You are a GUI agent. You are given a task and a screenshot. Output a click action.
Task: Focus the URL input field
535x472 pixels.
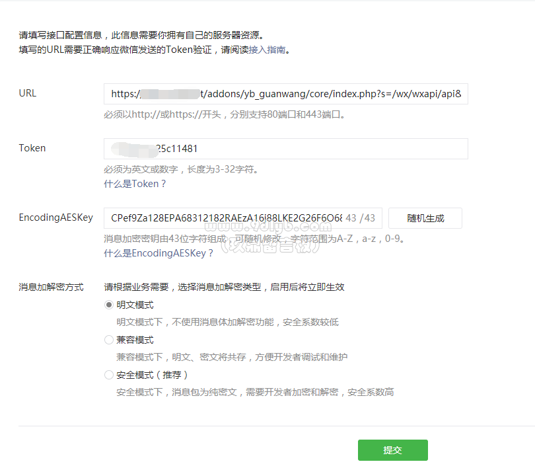click(x=286, y=94)
